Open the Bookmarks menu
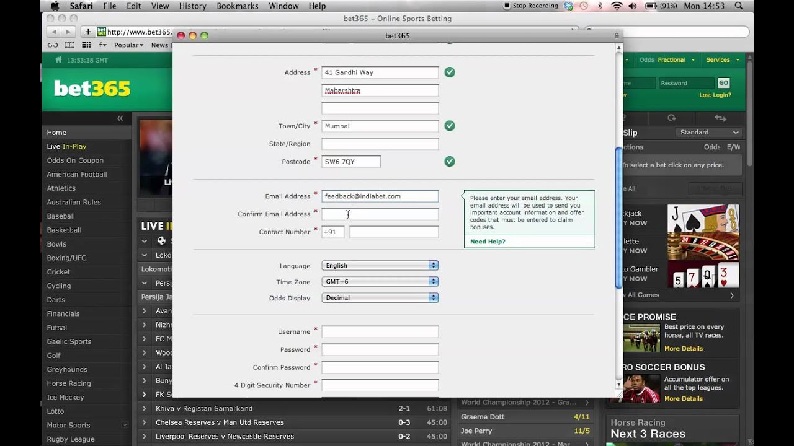Image resolution: width=794 pixels, height=446 pixels. (x=238, y=6)
